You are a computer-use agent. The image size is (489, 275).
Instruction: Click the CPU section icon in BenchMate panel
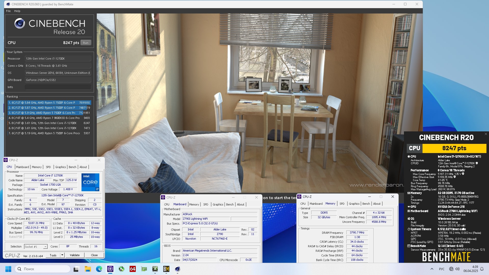409,157
